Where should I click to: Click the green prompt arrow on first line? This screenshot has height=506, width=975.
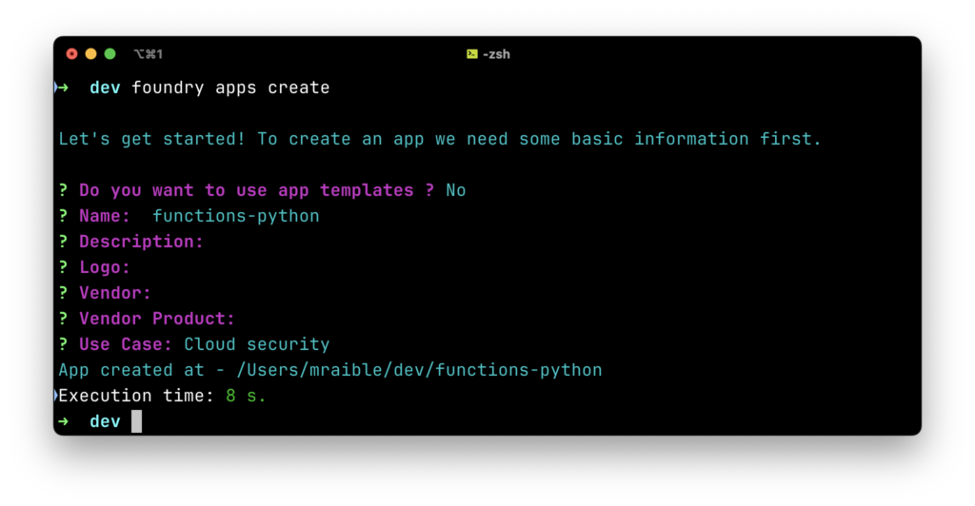63,88
